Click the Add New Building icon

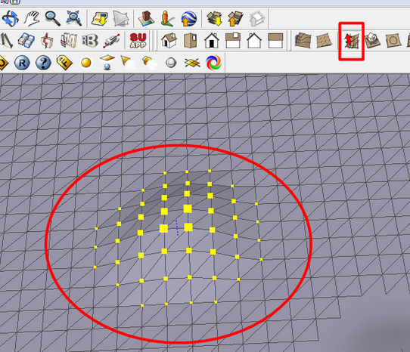pos(147,19)
